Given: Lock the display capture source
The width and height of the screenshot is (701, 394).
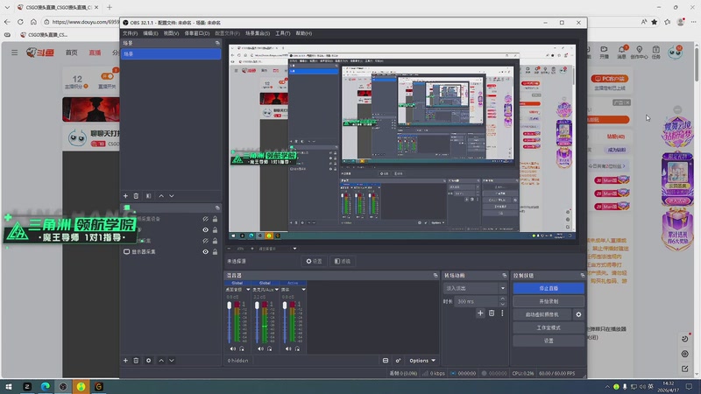Looking at the screenshot, I should click(215, 252).
